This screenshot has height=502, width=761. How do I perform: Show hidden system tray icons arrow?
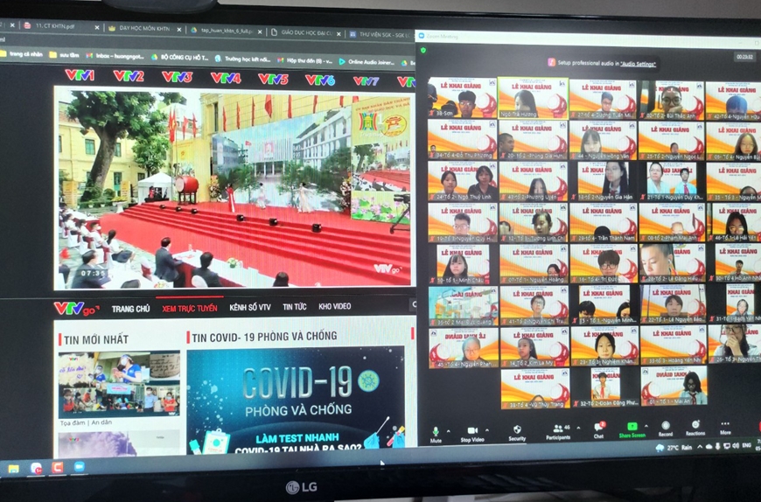pyautogui.click(x=700, y=446)
